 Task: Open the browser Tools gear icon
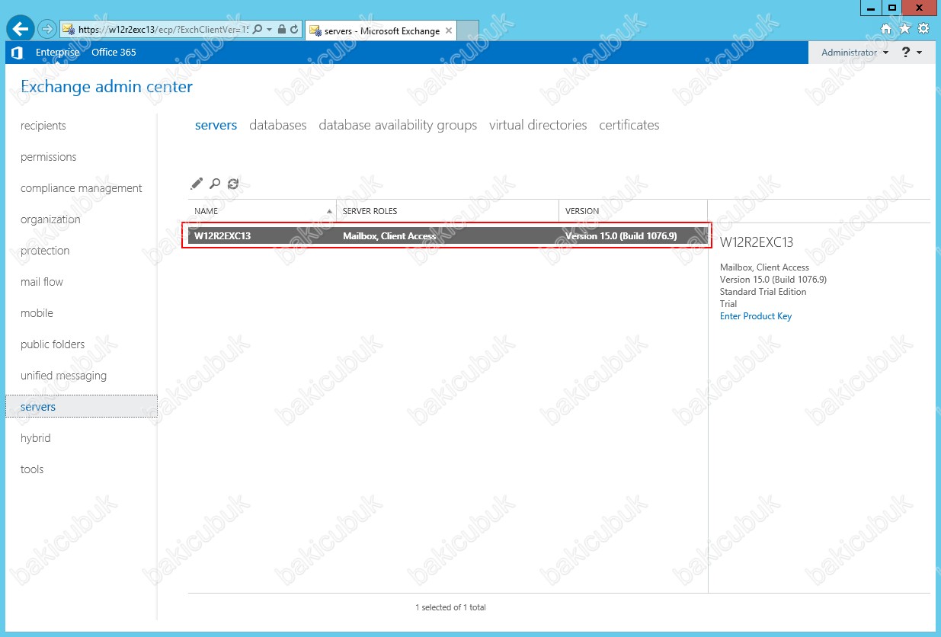tap(923, 29)
